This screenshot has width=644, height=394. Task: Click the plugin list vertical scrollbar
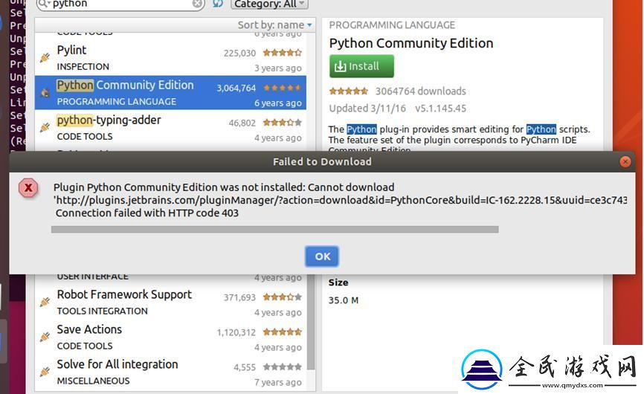coord(311,322)
